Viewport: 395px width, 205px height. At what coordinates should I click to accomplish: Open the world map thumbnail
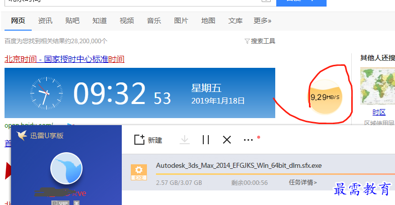click(x=378, y=86)
